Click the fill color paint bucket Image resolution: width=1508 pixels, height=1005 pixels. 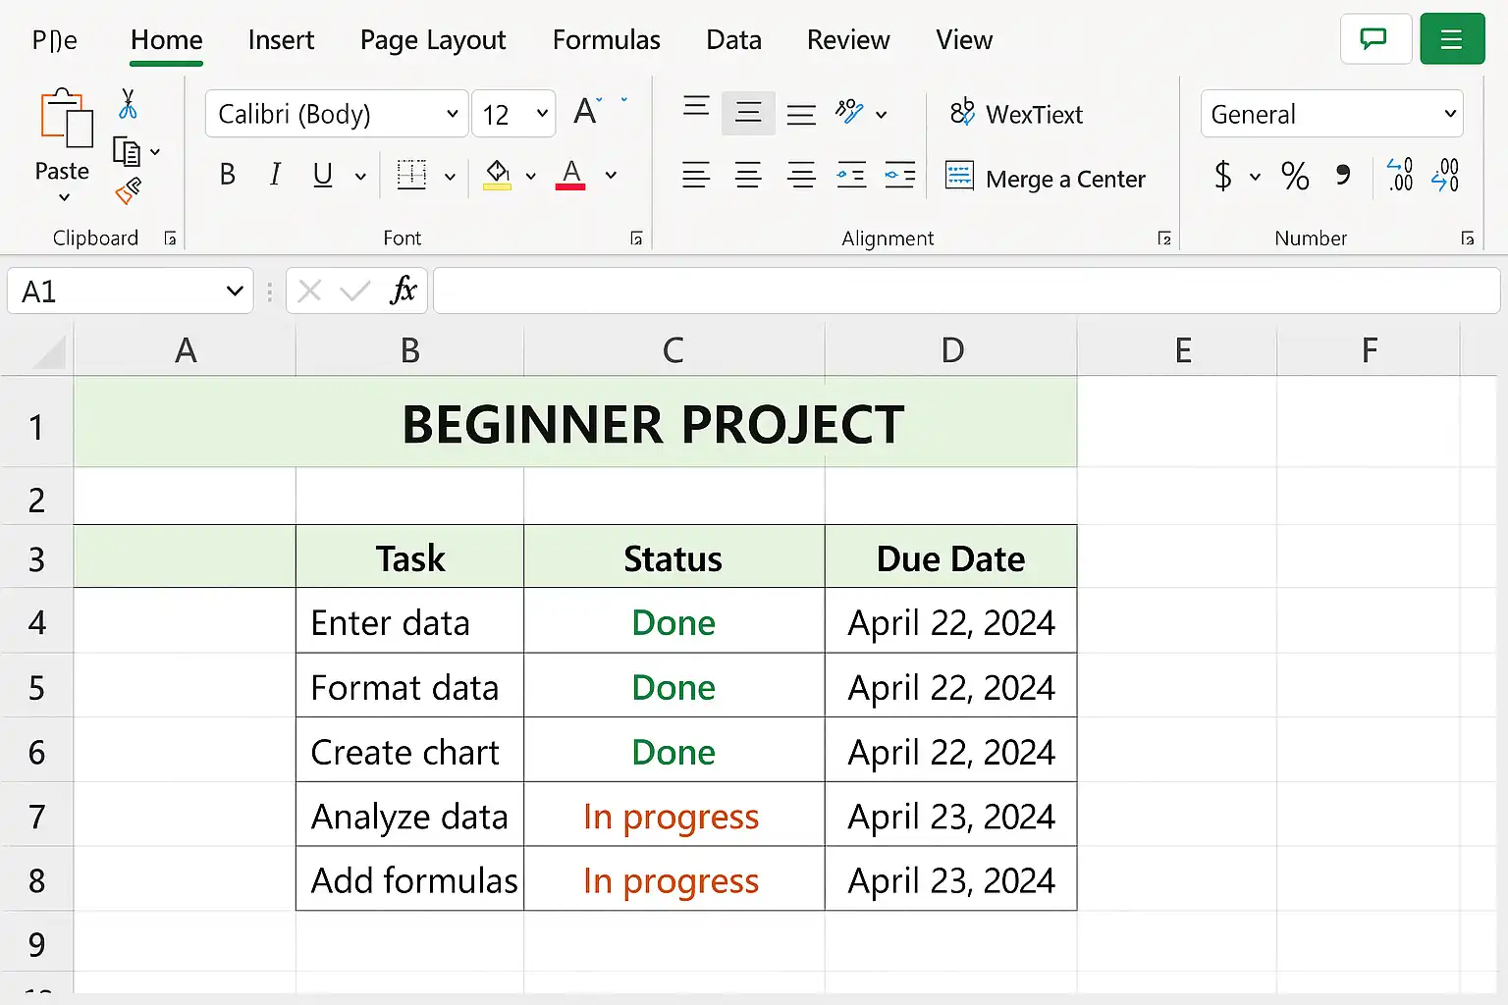498,175
